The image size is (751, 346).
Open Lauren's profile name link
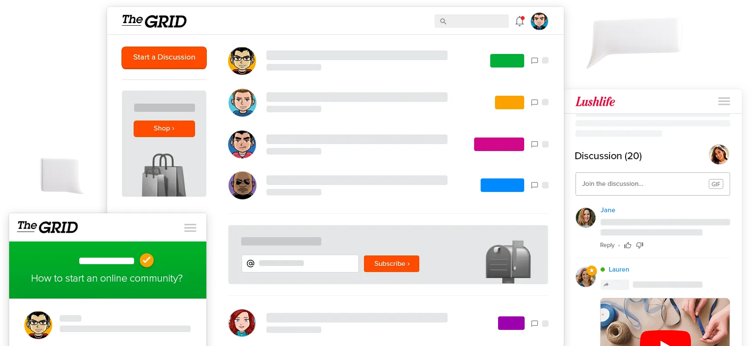click(x=619, y=269)
